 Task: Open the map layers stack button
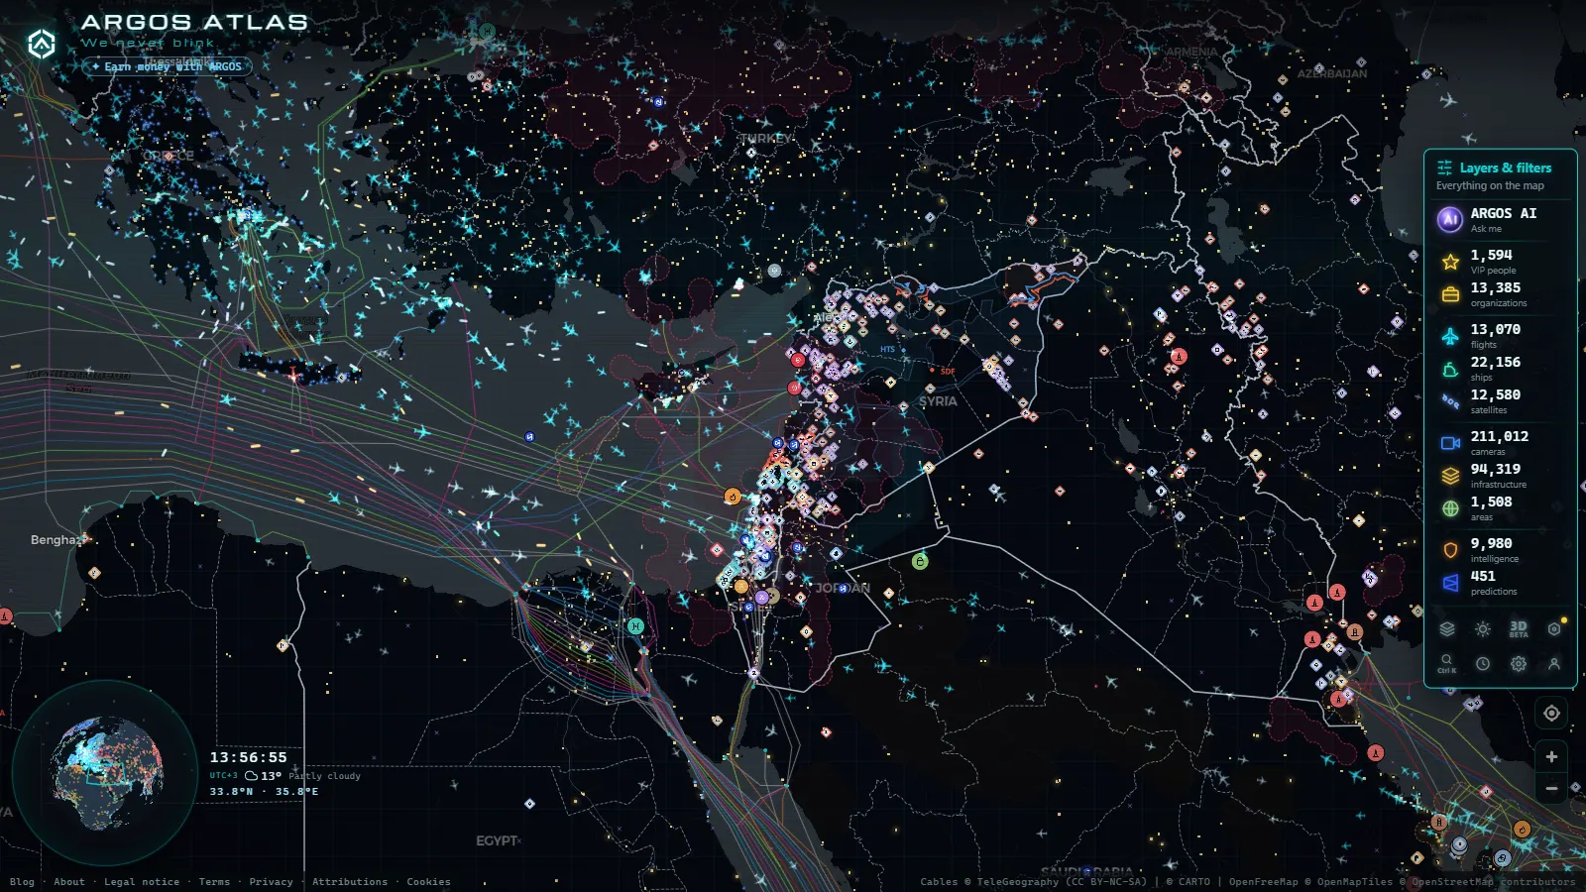pyautogui.click(x=1447, y=628)
